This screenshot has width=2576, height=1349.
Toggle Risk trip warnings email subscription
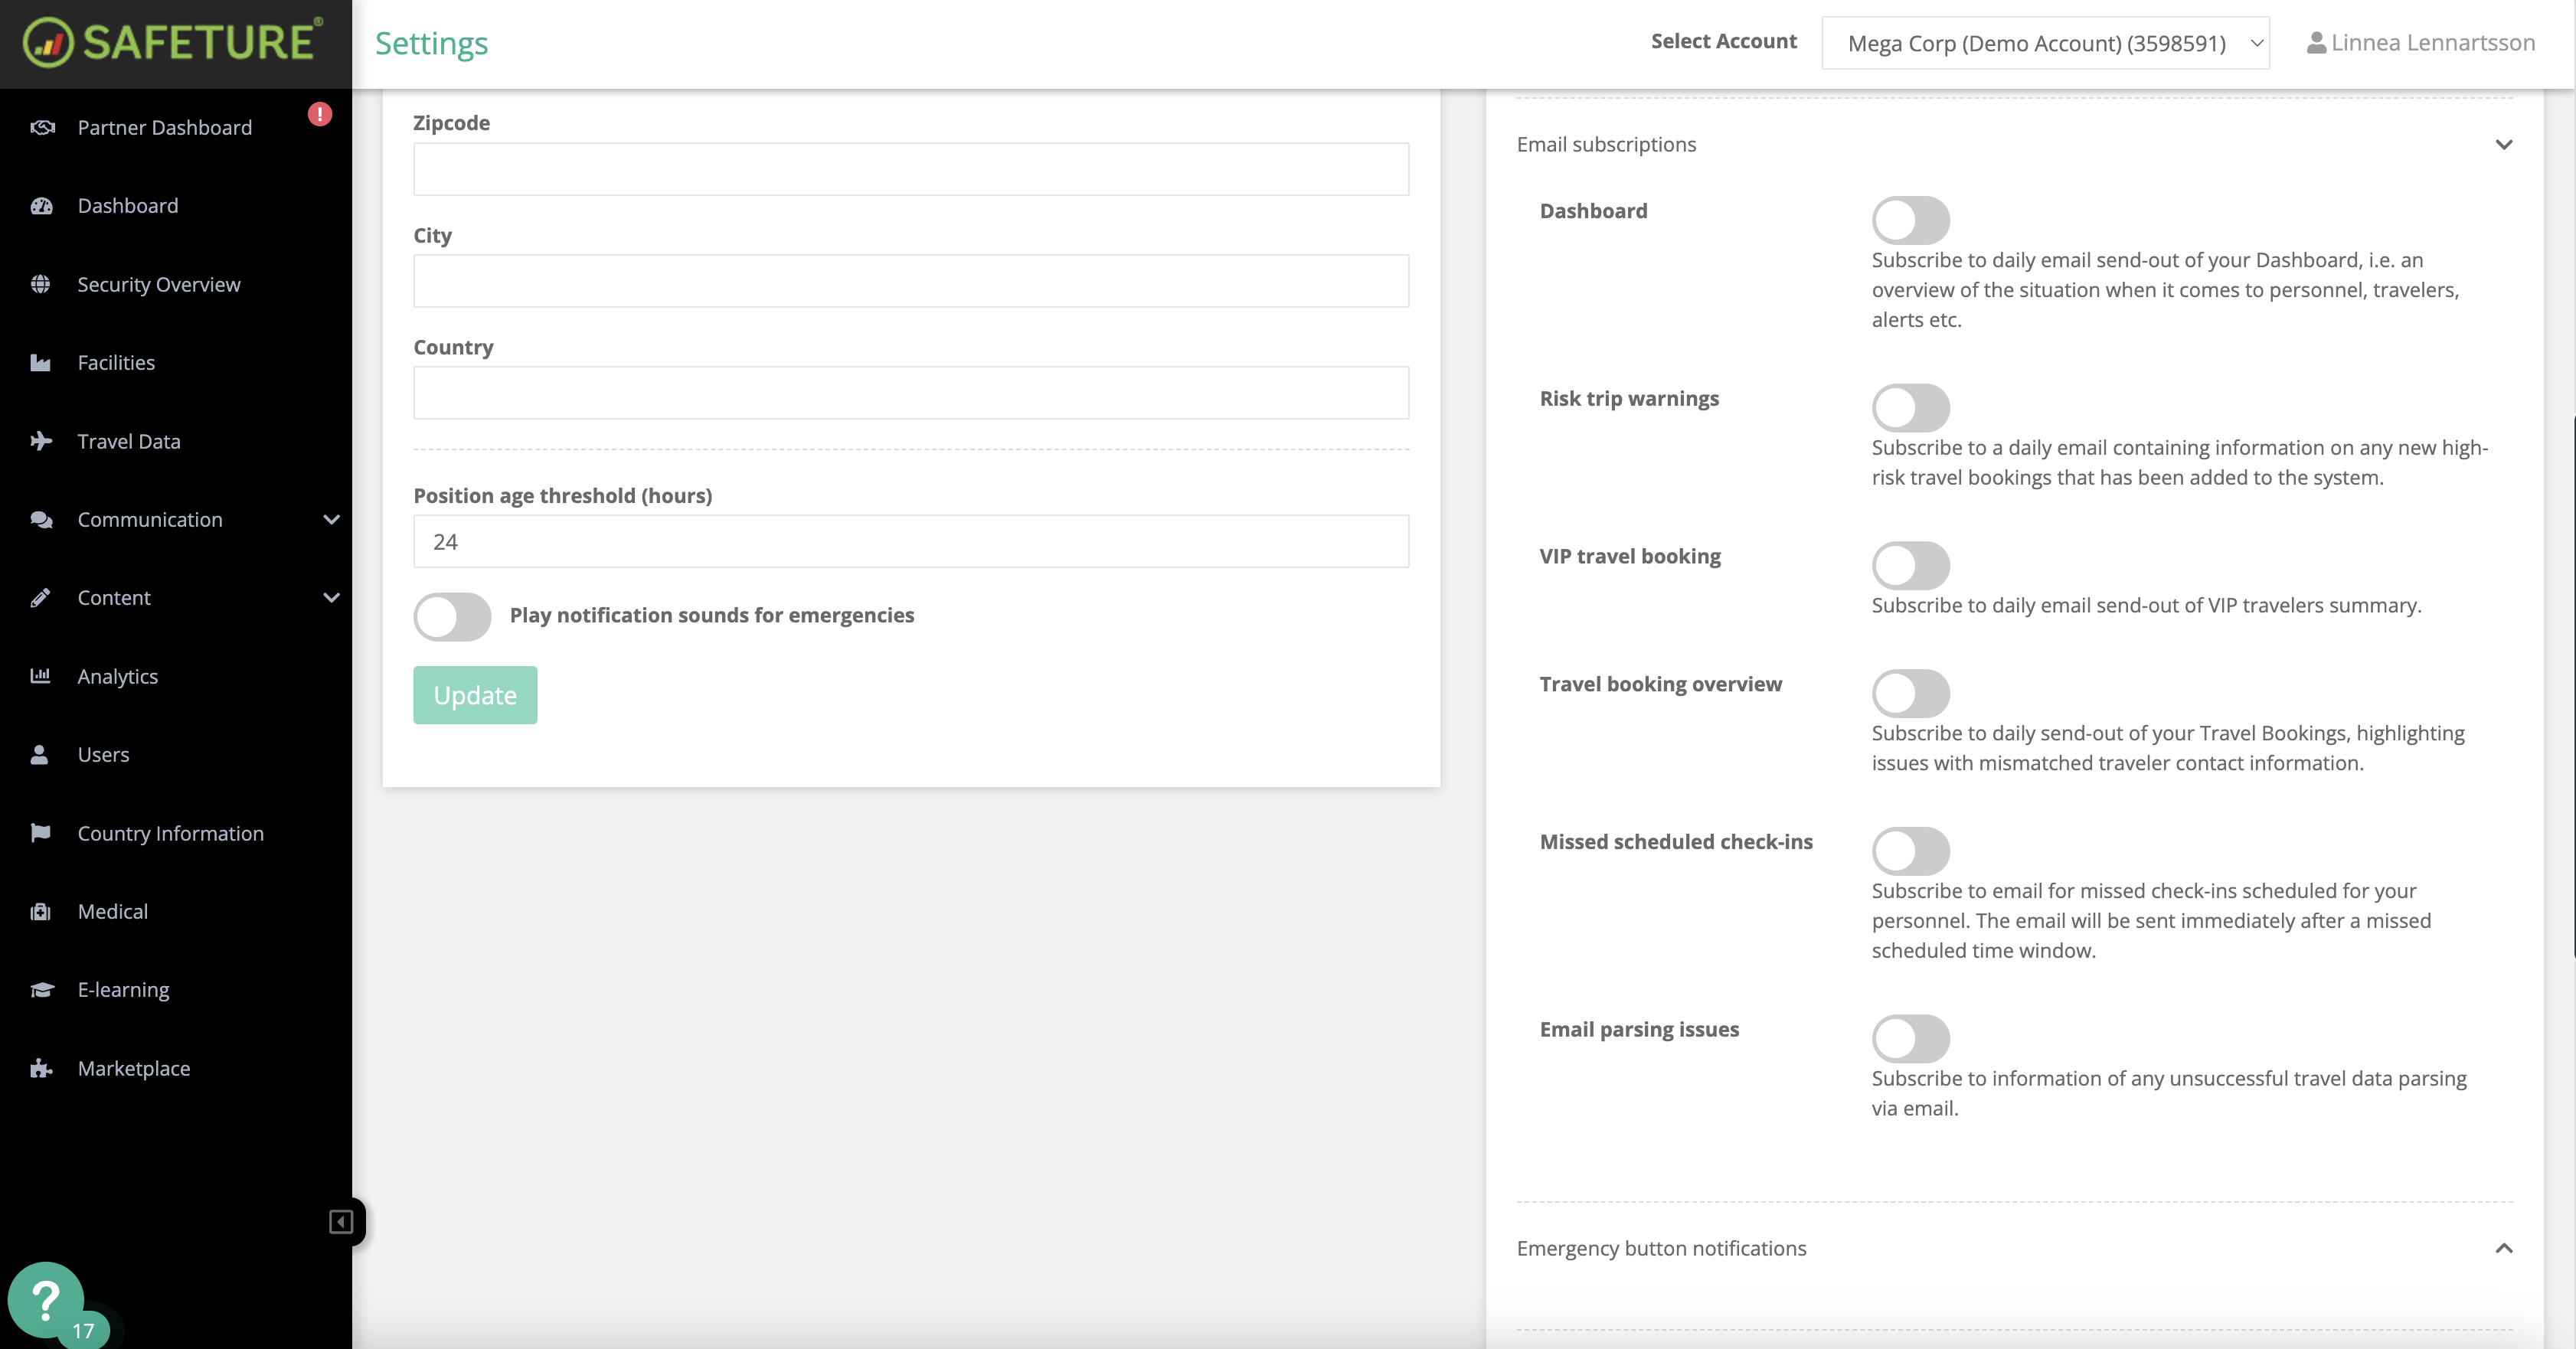[1910, 407]
